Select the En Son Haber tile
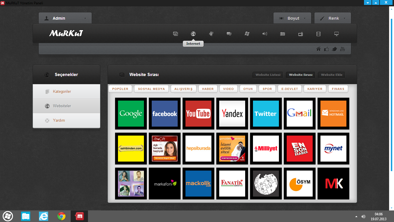394x222 pixels. [x=300, y=149]
